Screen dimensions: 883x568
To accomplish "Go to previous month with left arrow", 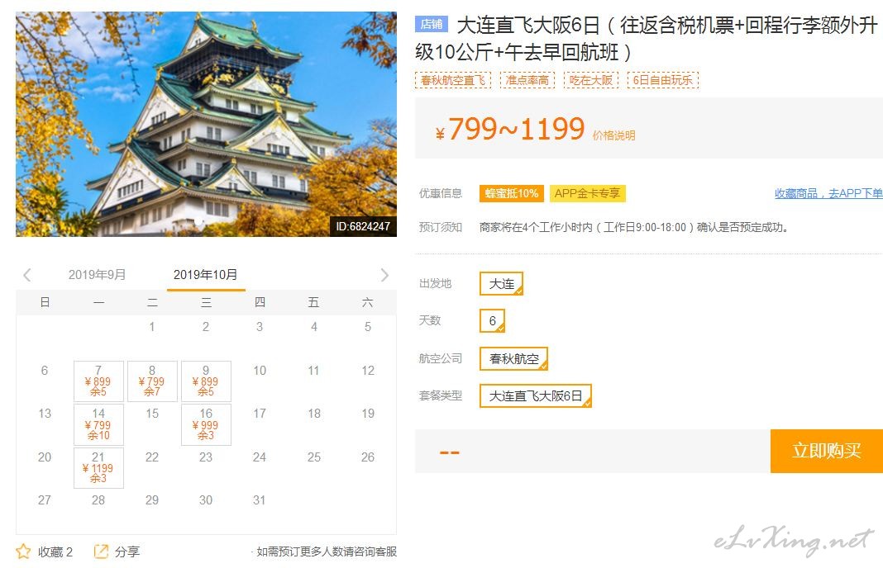I will click(x=27, y=274).
